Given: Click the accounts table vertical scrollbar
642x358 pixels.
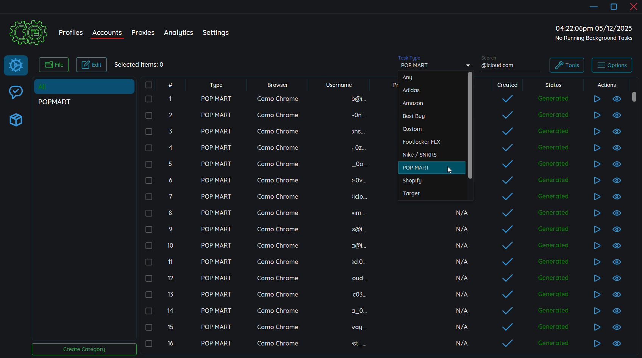Looking at the screenshot, I should point(634,97).
